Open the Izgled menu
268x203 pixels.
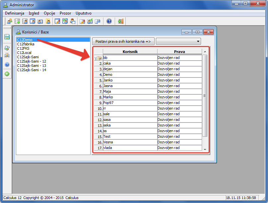(34, 13)
